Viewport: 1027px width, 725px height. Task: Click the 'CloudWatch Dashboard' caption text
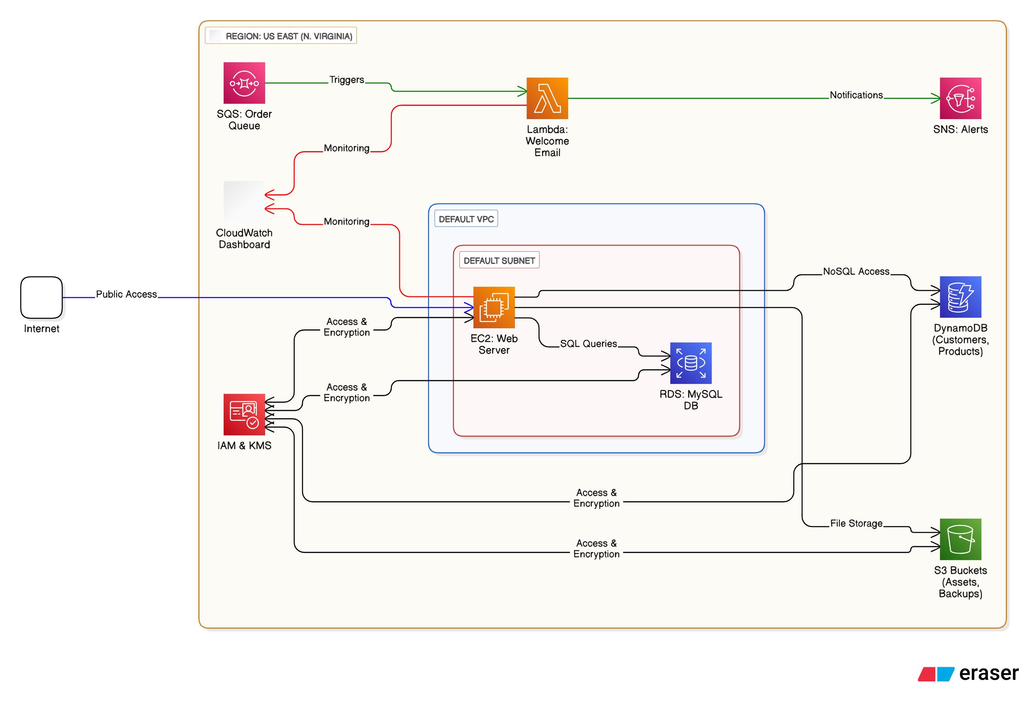click(244, 239)
